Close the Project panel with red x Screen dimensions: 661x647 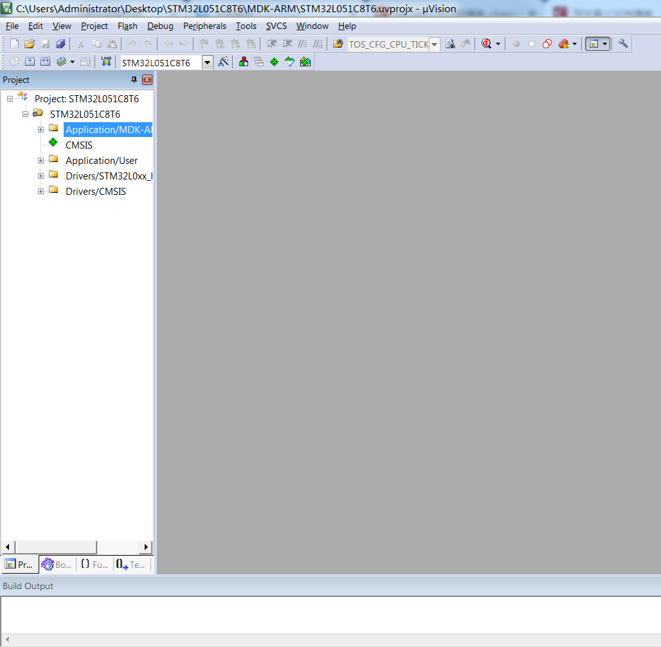tap(147, 80)
